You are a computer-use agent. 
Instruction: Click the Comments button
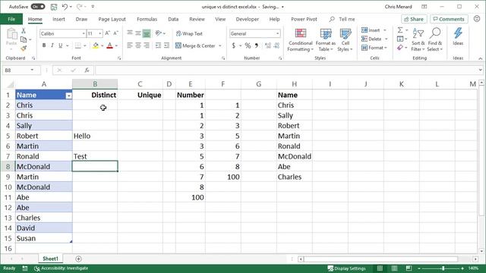449,19
